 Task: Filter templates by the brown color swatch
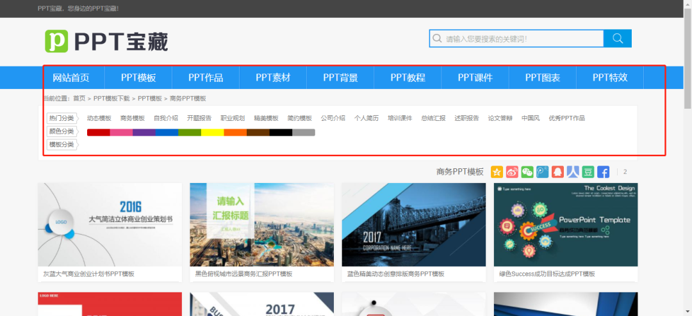(258, 132)
